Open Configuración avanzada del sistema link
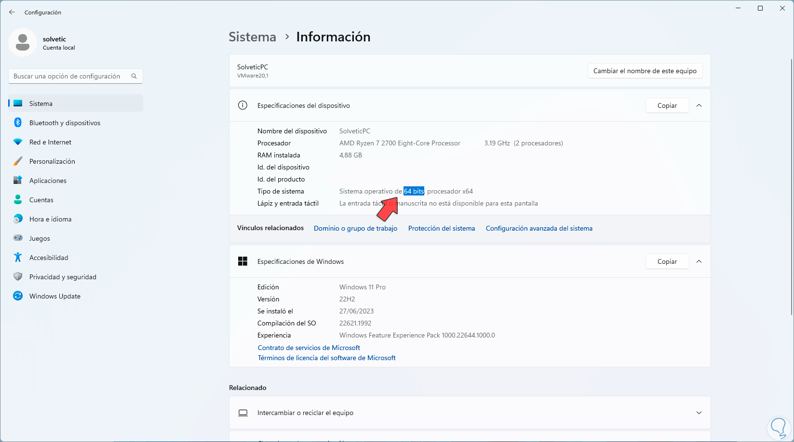The width and height of the screenshot is (794, 442). 539,228
